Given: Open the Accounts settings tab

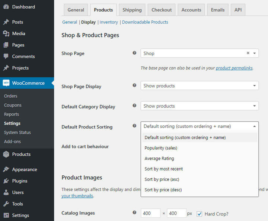Looking at the screenshot, I should pos(191,10).
